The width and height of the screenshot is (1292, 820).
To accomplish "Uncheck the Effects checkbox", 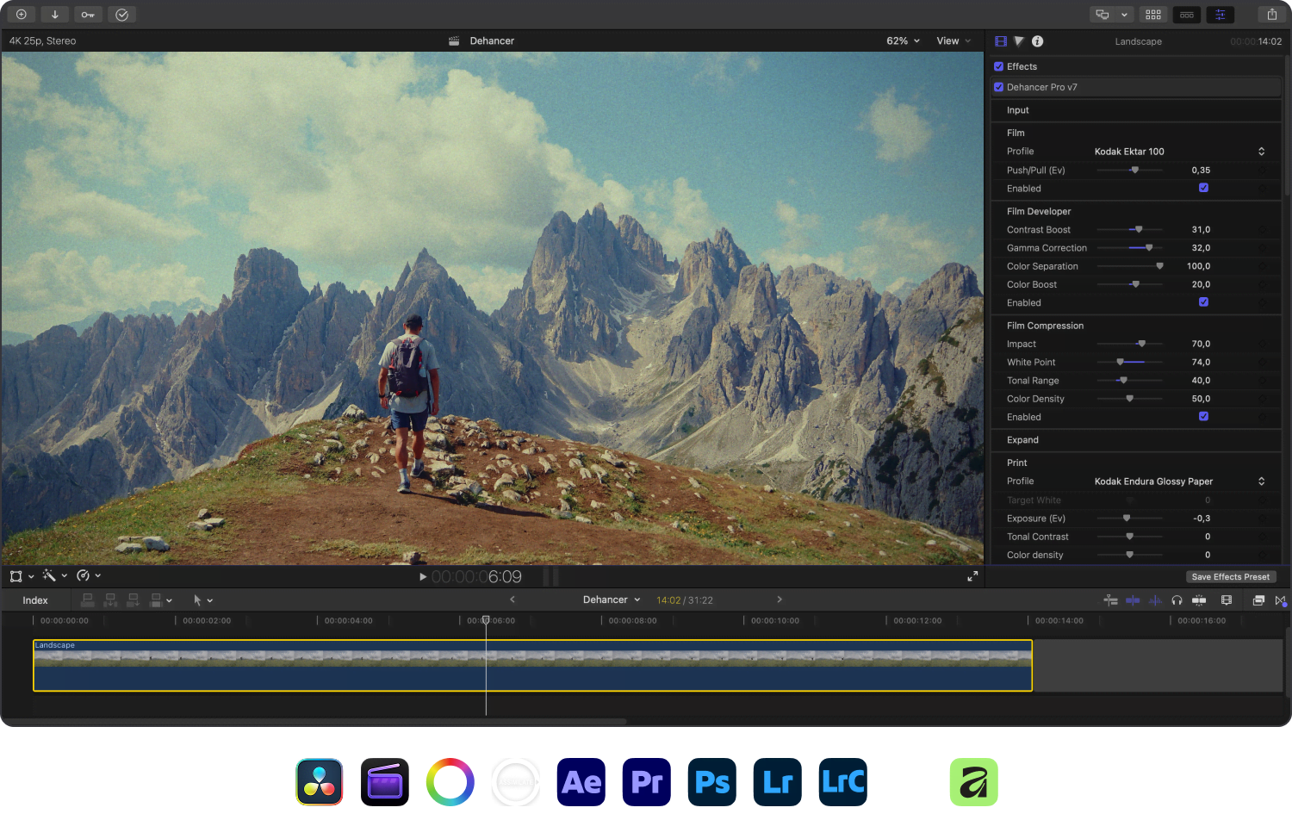I will point(999,66).
